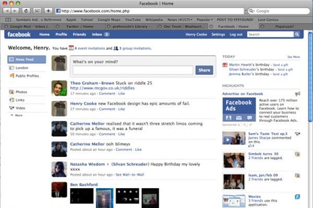This screenshot has width=313, height=208.
Task: Click the photo icon beside Simbob turns 30
Action: point(297,154)
